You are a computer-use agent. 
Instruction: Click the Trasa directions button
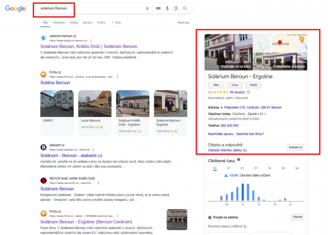(235, 85)
